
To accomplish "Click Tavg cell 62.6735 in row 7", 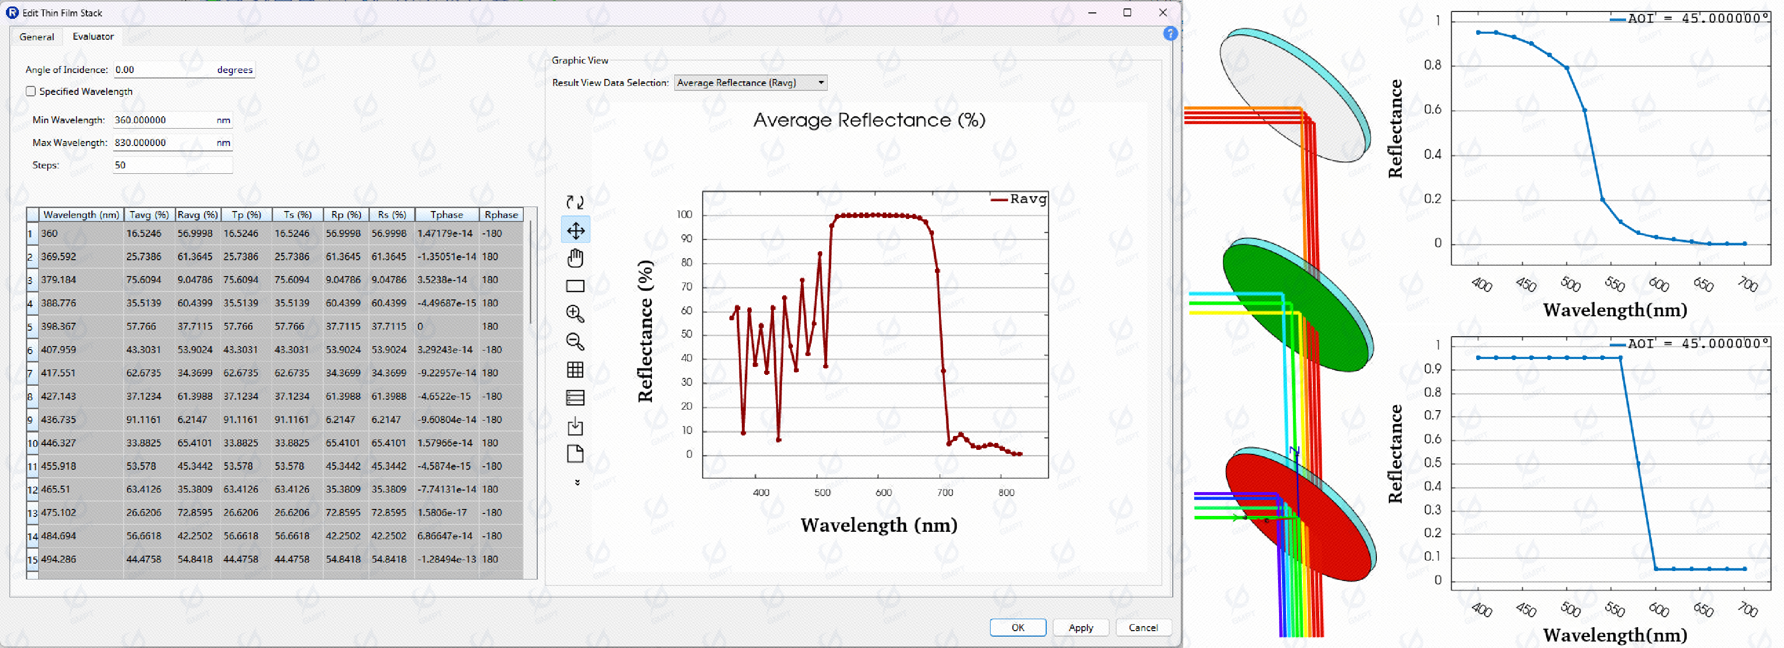I will pyautogui.click(x=149, y=373).
